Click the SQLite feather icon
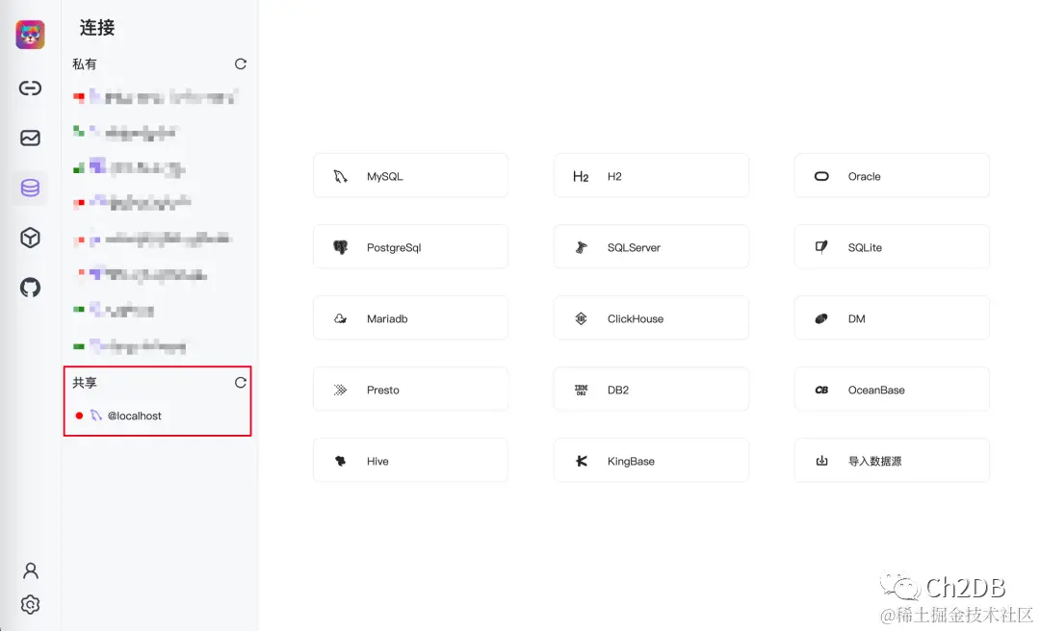The width and height of the screenshot is (1040, 631). 821,247
